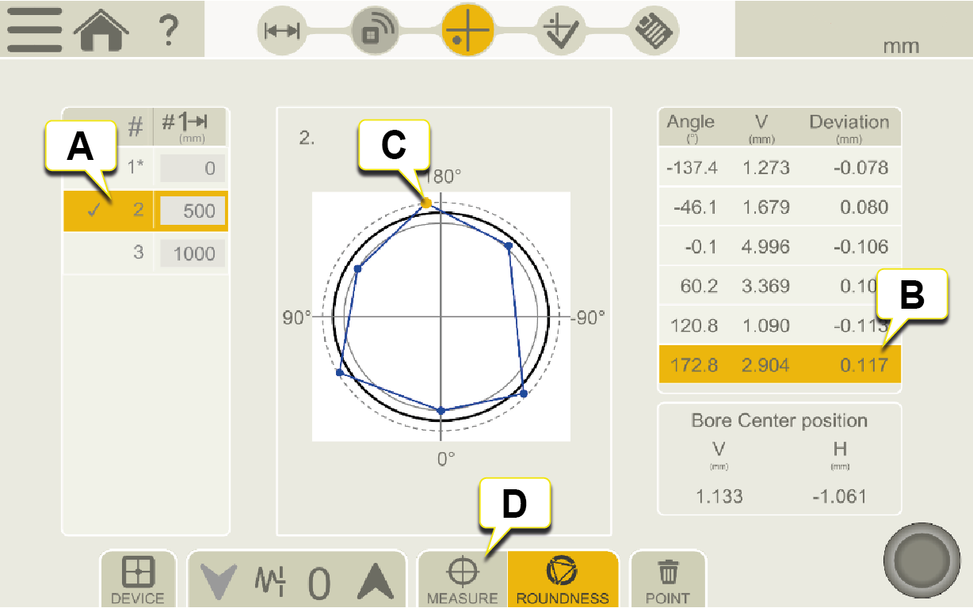Switch to the MEASURE tab
973x608 pixels.
click(462, 580)
